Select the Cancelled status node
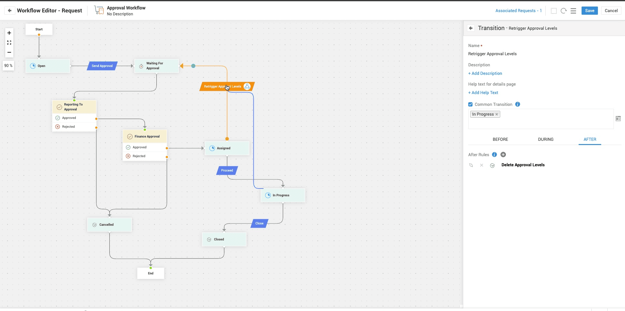This screenshot has width=625, height=311. click(109, 225)
